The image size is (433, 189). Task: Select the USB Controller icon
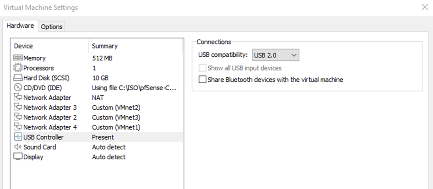tap(18, 137)
